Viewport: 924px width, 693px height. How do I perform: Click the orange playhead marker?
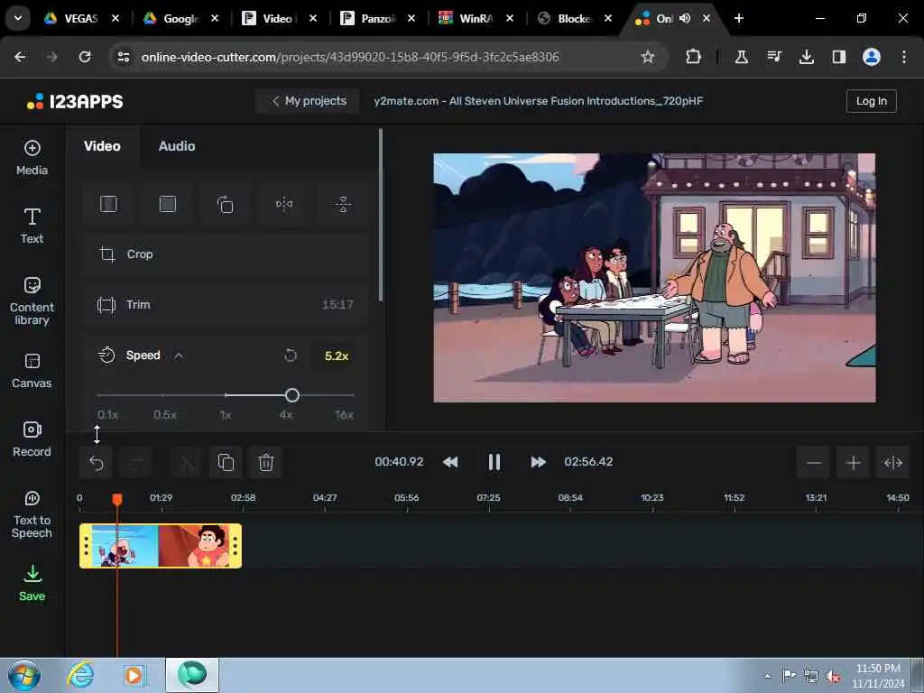(117, 499)
